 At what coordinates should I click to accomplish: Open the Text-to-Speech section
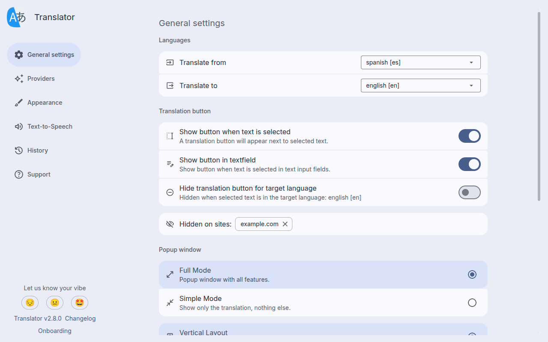(x=43, y=127)
